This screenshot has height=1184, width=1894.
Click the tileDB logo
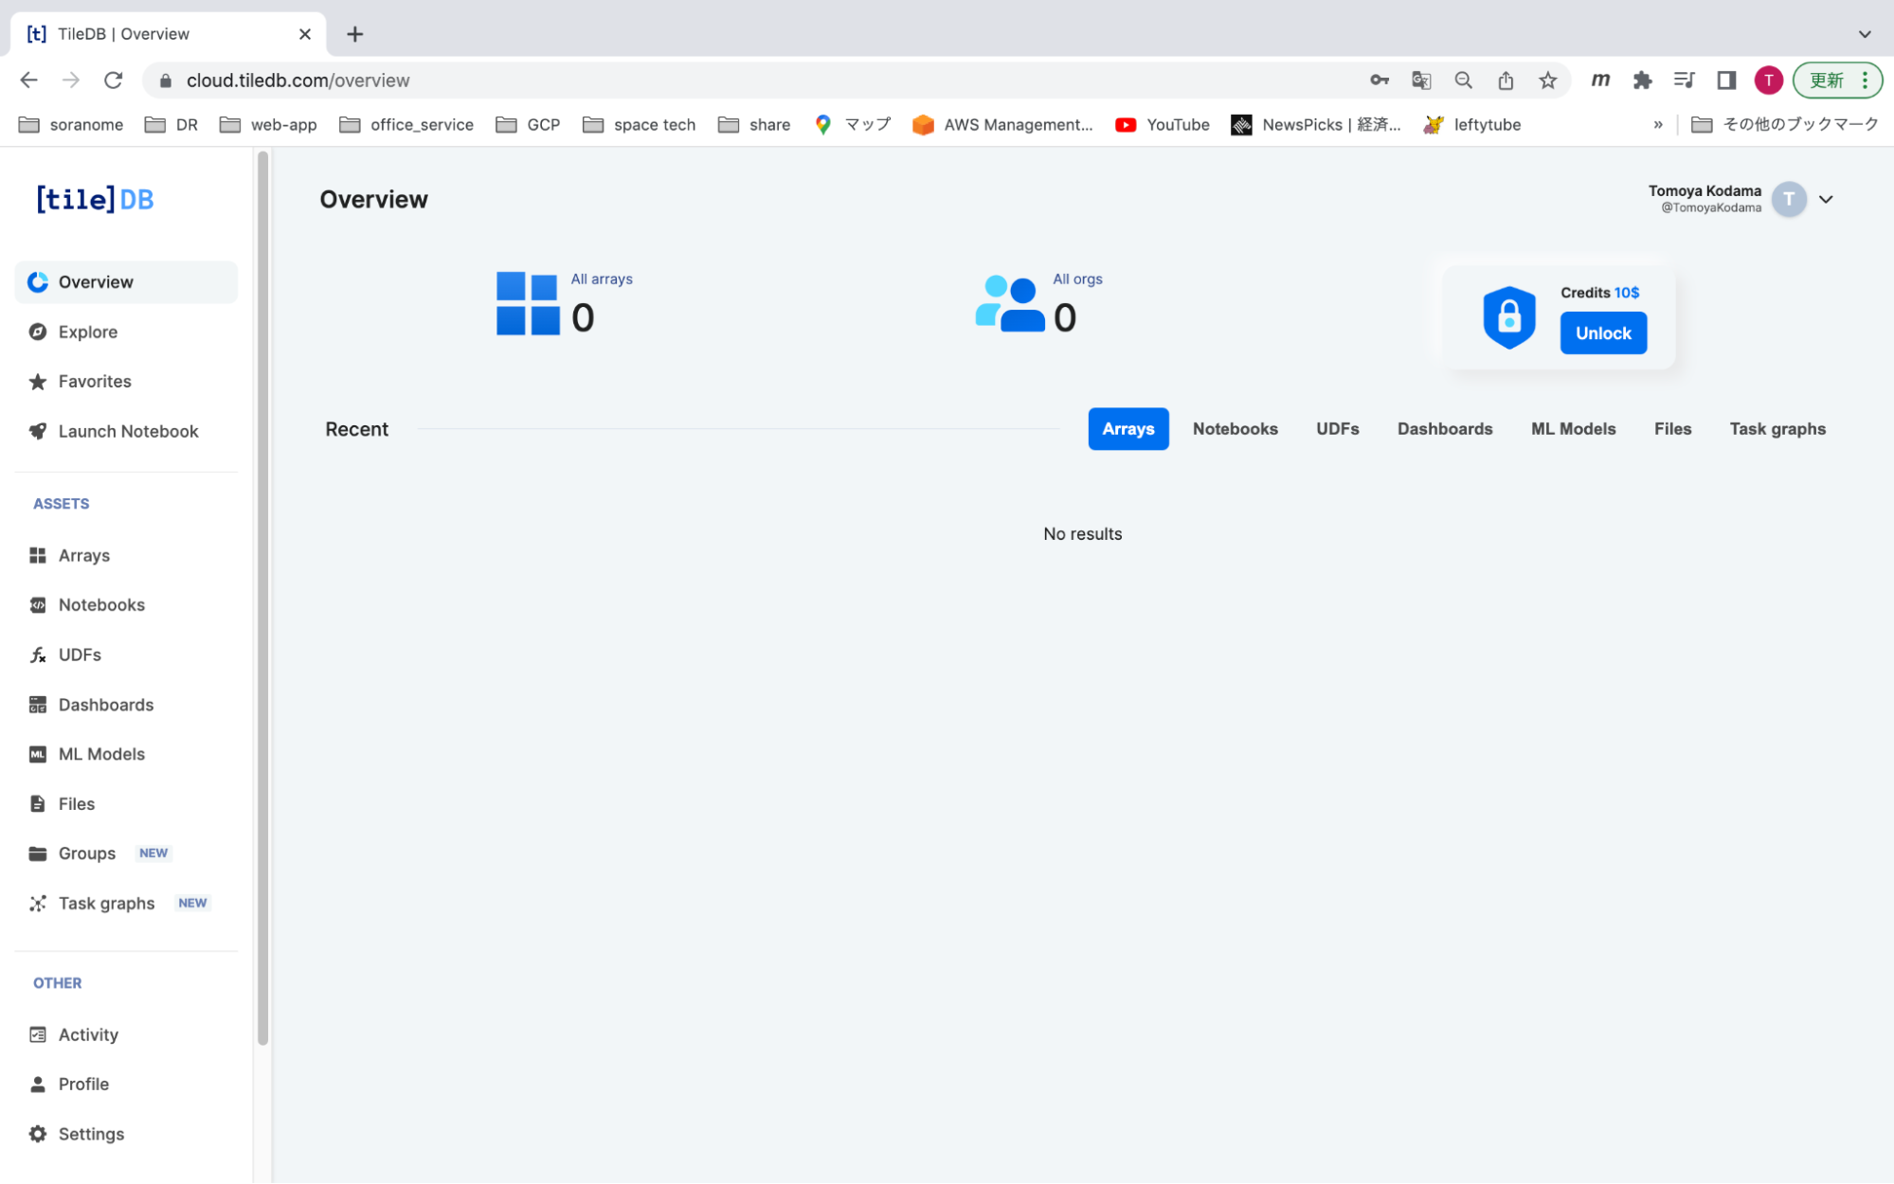click(x=95, y=199)
